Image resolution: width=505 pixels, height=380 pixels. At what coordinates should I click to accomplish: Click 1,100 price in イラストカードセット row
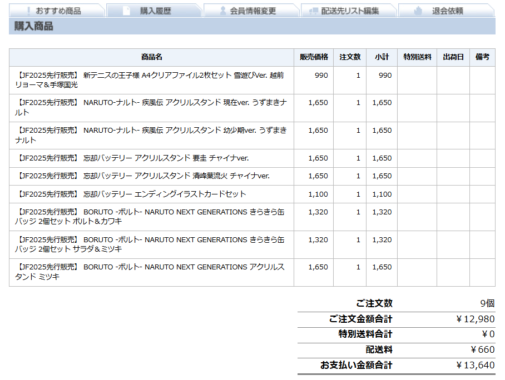(318, 194)
